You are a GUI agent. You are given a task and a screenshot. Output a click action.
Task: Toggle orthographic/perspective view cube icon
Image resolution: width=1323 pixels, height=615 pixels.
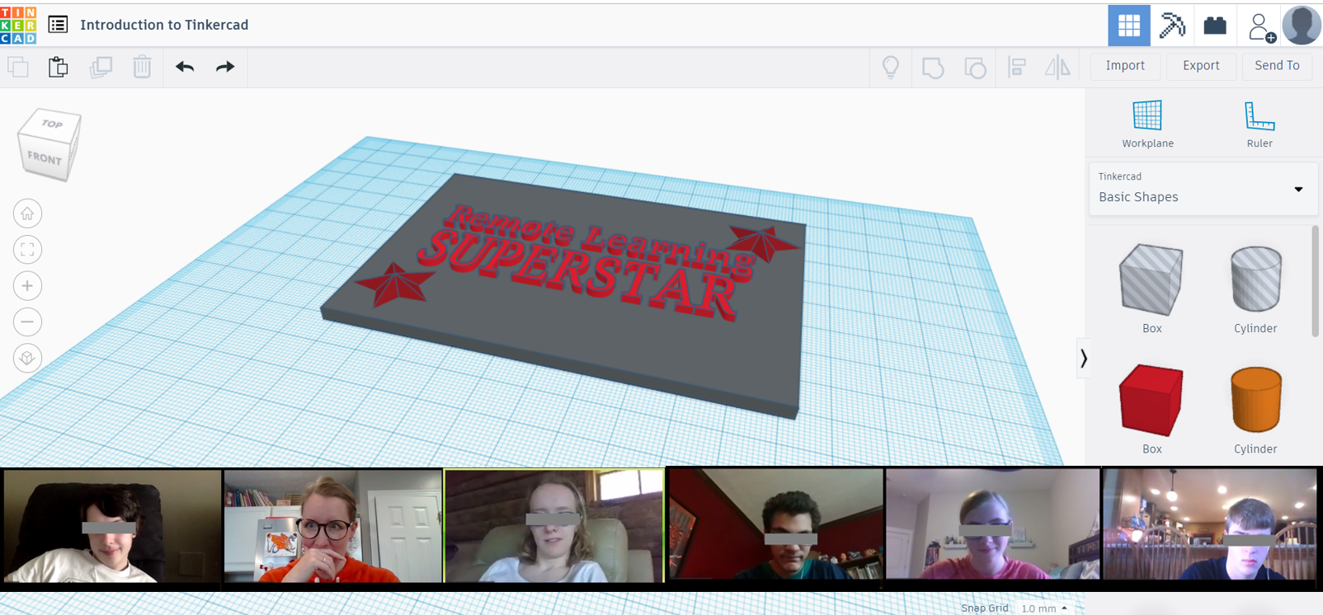[27, 359]
